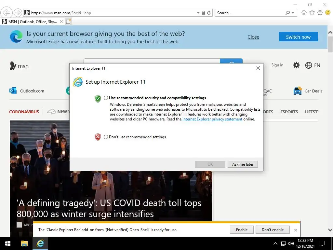Click the msn butterfly logo
This screenshot has width=333, height=250.
[13, 66]
